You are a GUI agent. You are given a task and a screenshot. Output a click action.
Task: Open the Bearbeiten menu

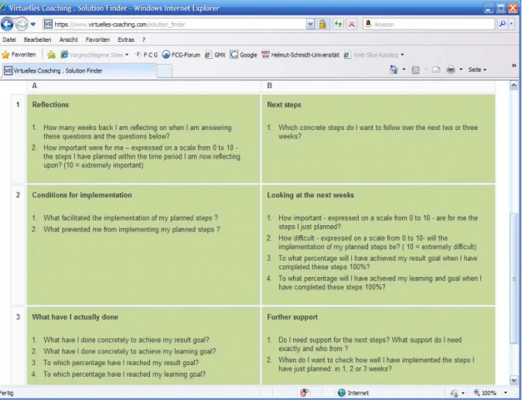(37, 39)
